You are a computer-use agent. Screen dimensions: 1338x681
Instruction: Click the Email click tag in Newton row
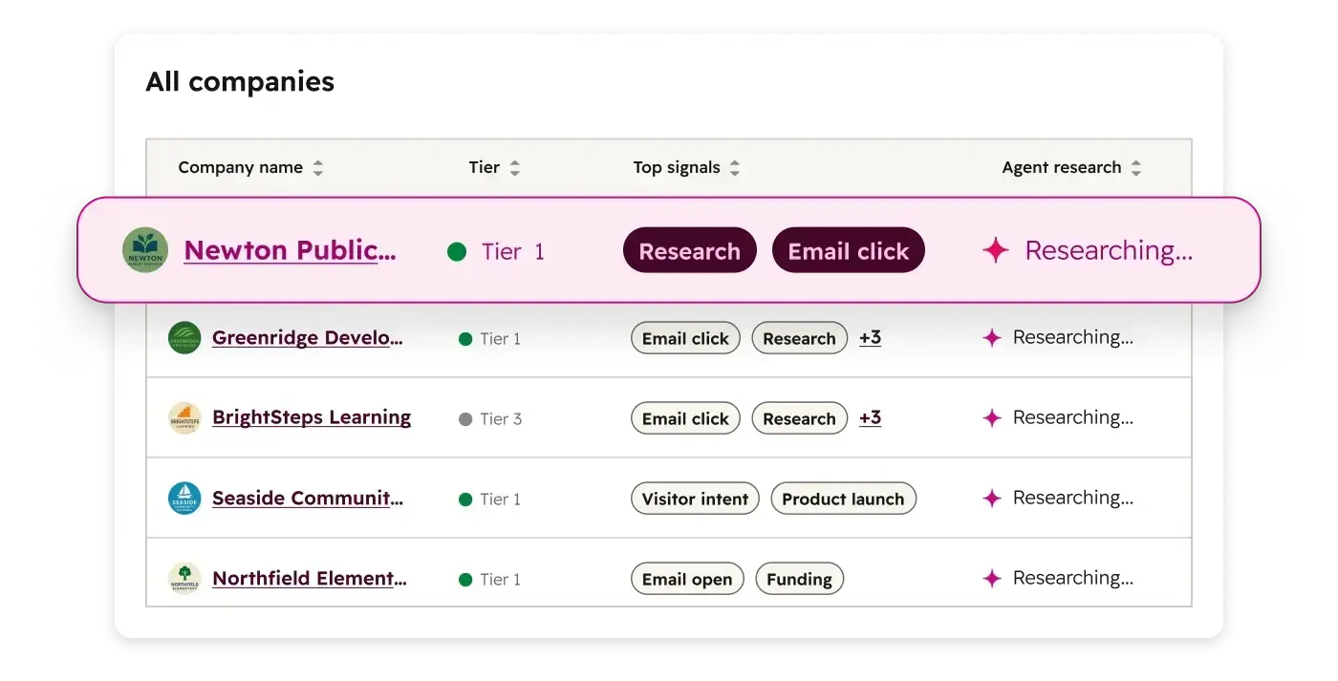pyautogui.click(x=849, y=250)
